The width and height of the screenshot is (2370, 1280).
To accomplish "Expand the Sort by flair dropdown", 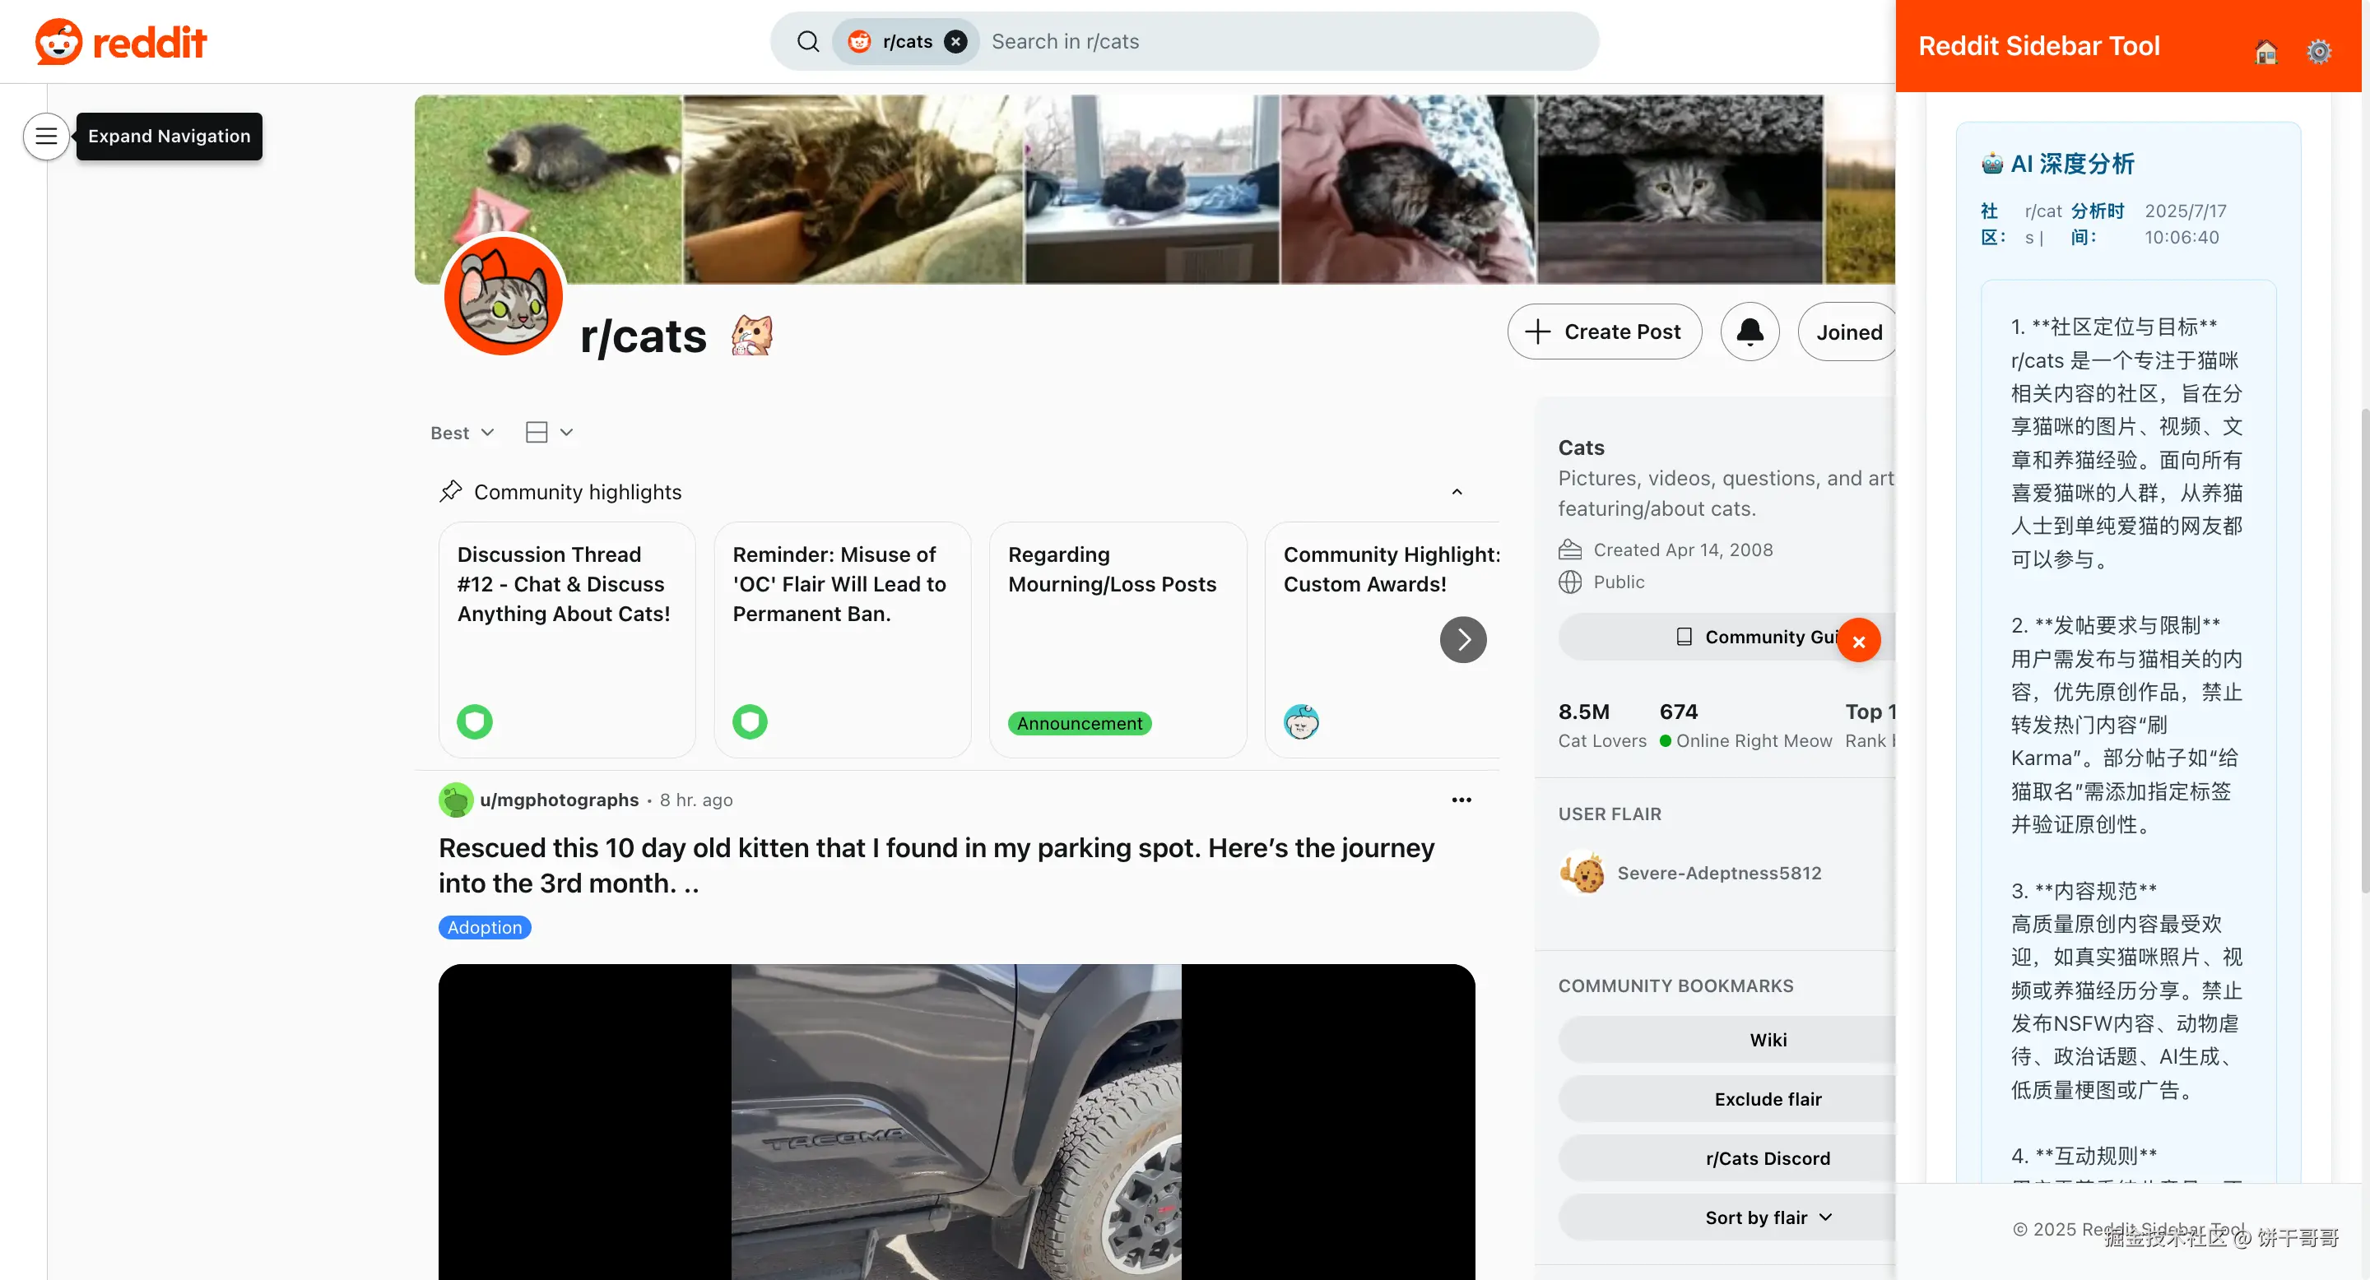I will pyautogui.click(x=1768, y=1217).
